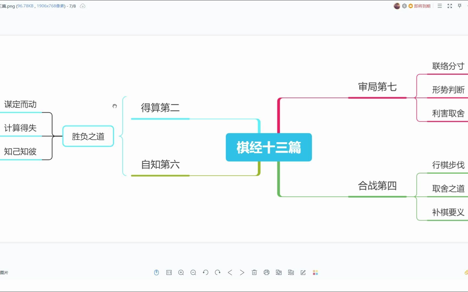468x292 pixels.
Task: Click the 图片 label in status bar
Action: click(x=4, y=273)
